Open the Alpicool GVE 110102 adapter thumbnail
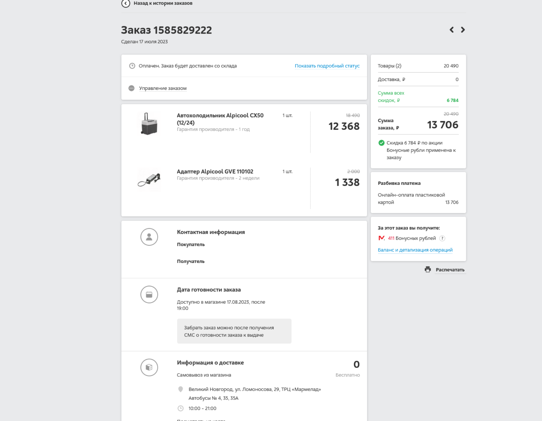The image size is (542, 421). pyautogui.click(x=149, y=180)
